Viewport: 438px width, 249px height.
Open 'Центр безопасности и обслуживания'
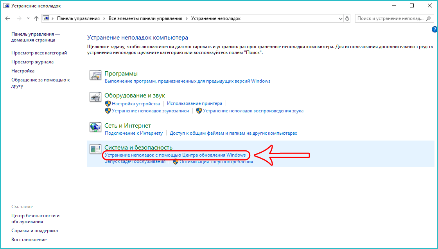pyautogui.click(x=36, y=219)
